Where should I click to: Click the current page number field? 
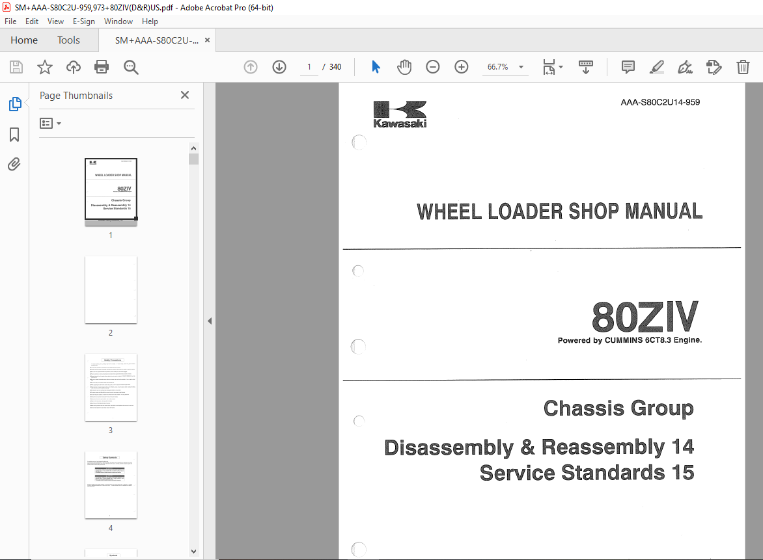(x=309, y=67)
